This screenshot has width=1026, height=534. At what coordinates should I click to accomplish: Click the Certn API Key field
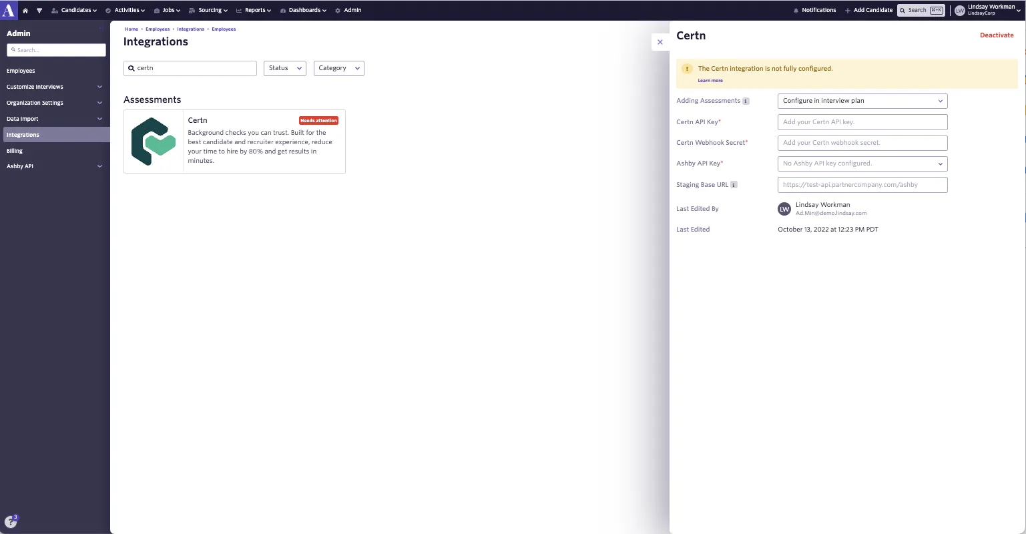point(862,122)
